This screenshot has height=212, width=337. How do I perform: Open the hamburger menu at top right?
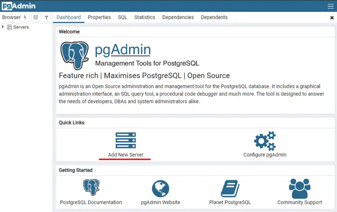(331, 6)
